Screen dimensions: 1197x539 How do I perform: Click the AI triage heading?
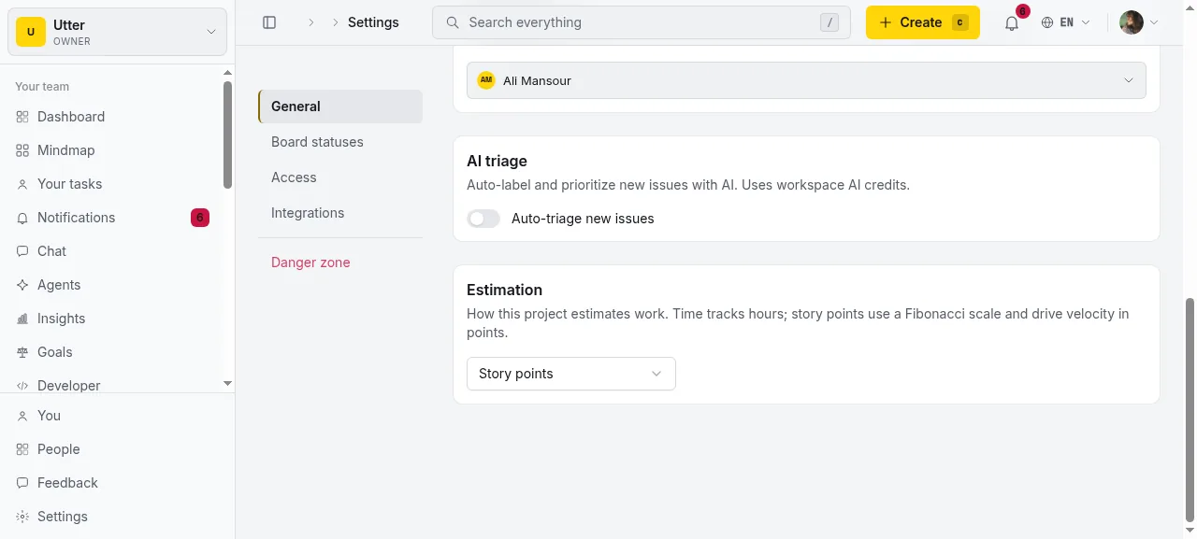(497, 161)
